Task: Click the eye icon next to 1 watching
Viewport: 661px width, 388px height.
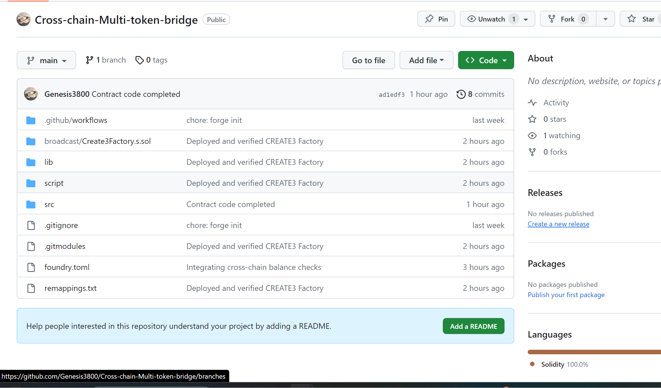Action: (532, 136)
